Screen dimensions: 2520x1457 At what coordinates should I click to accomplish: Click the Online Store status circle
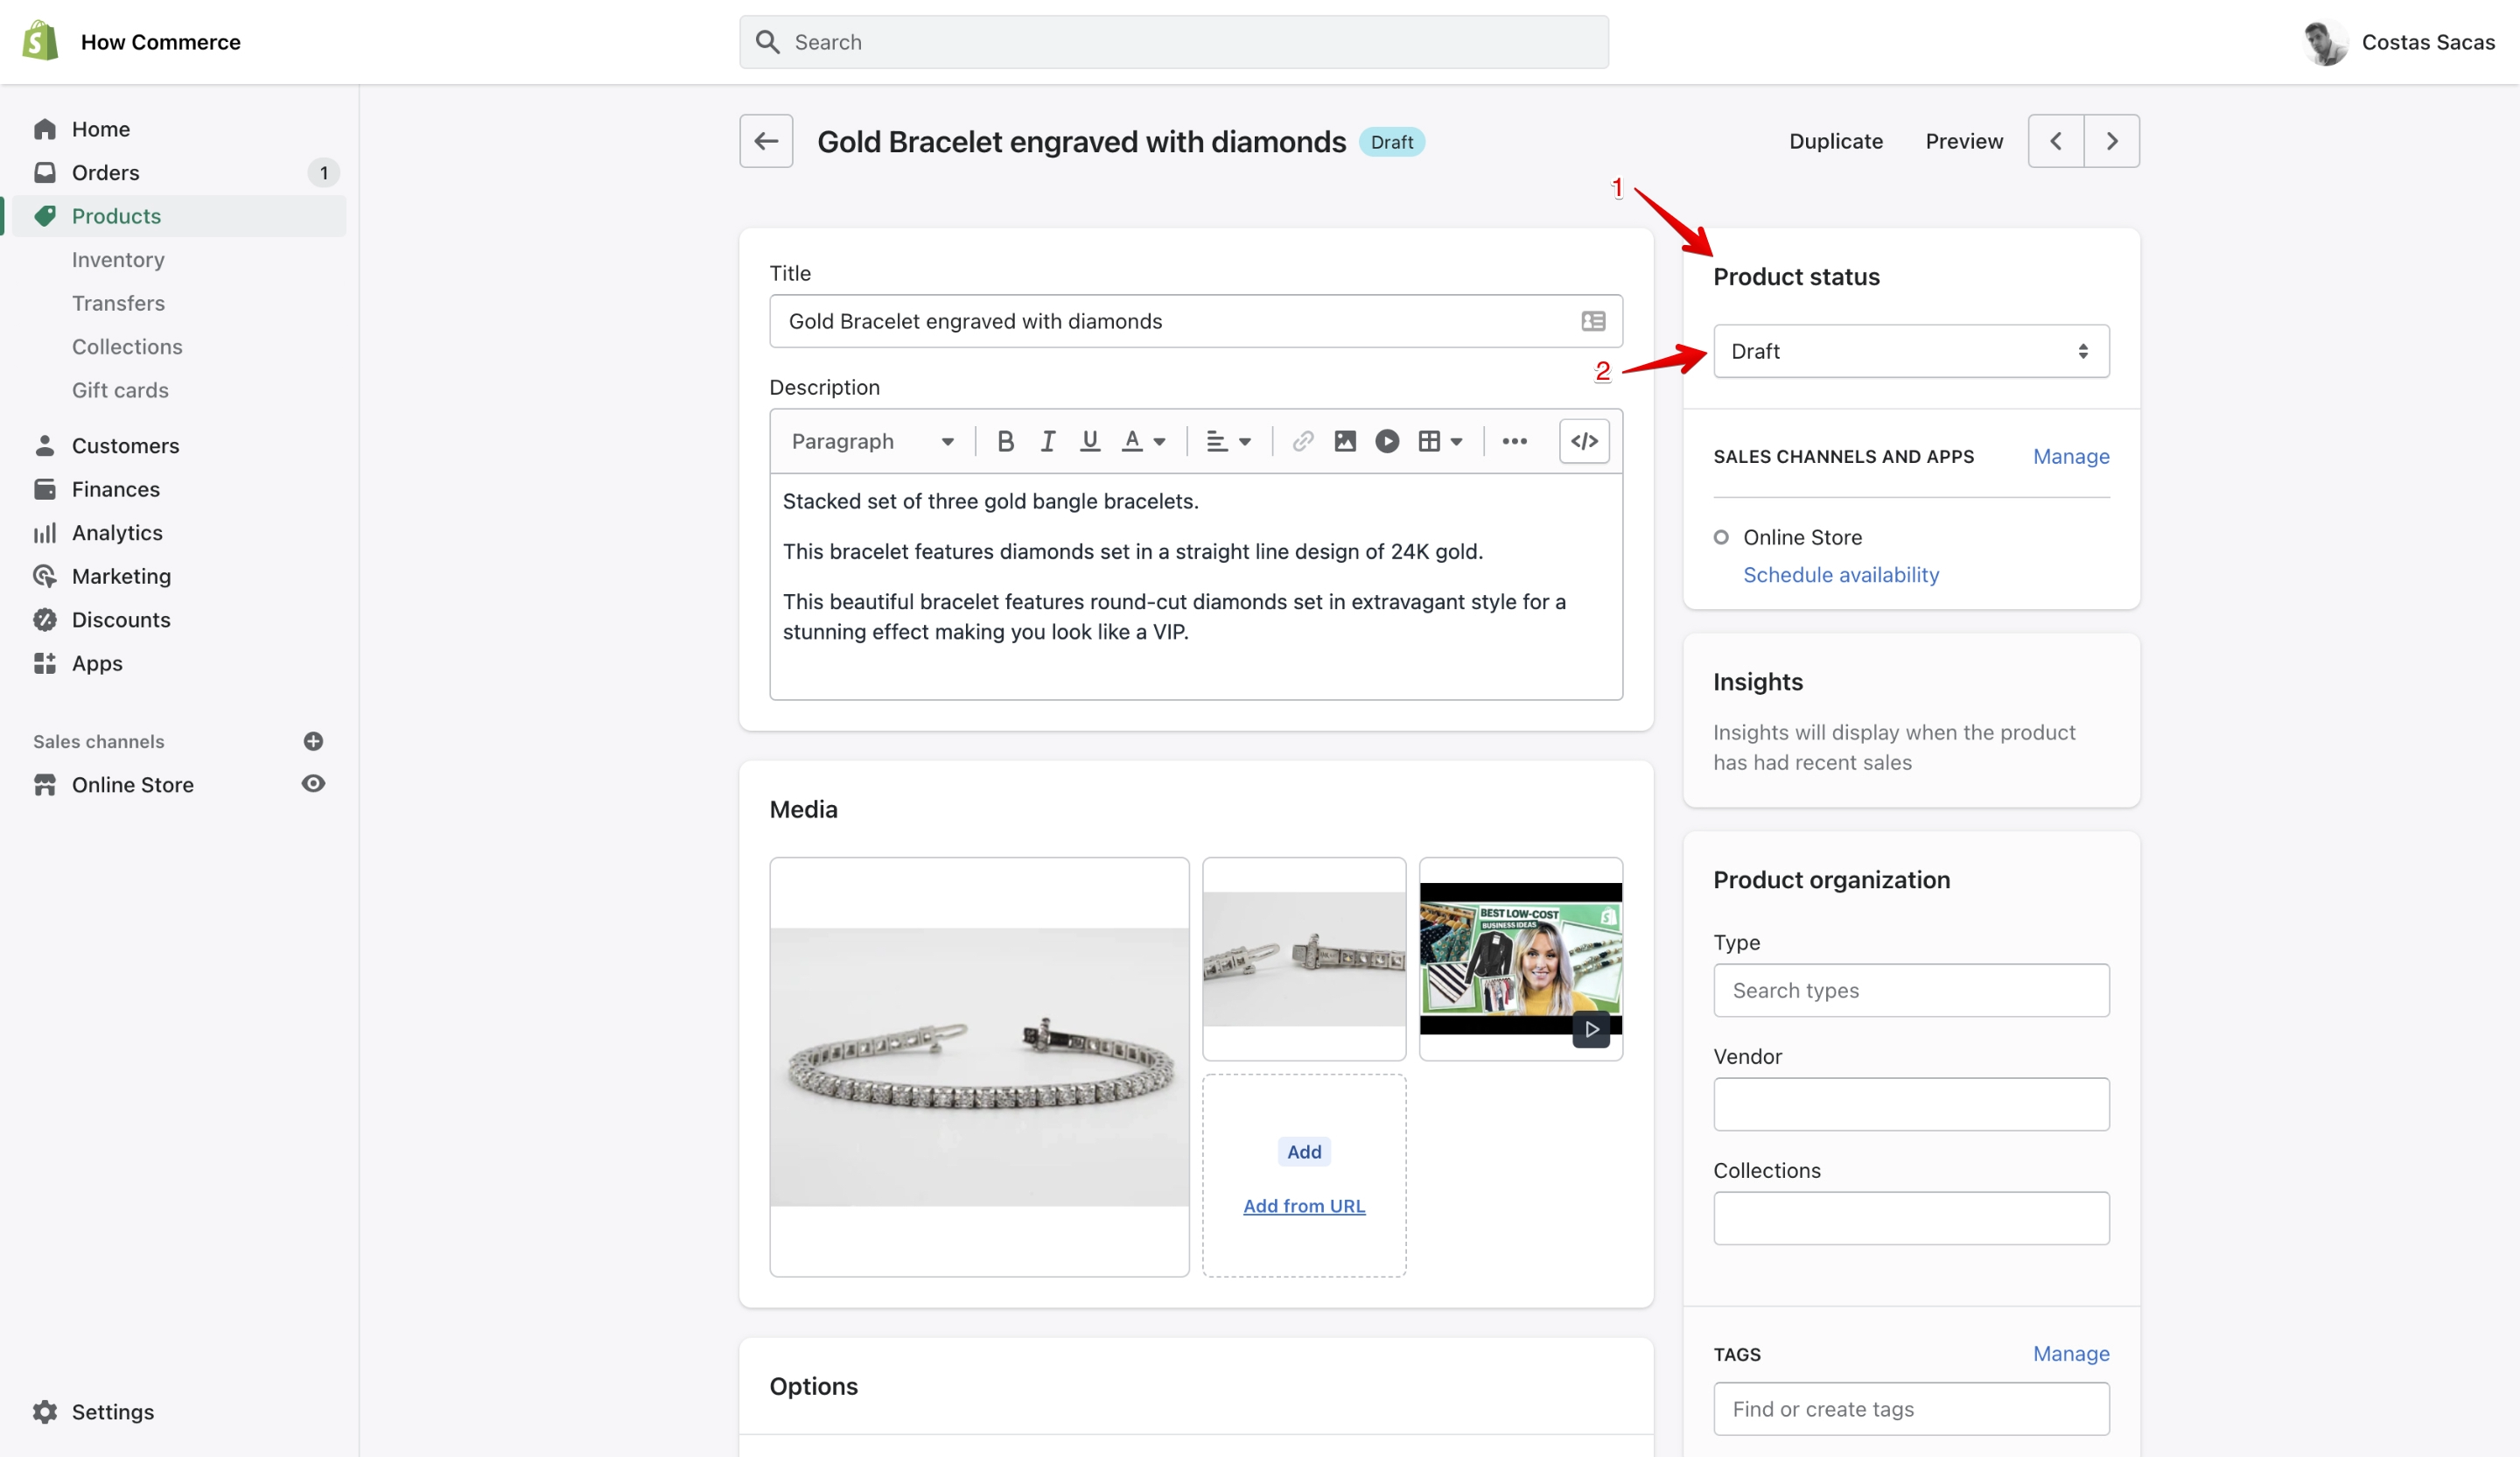click(1720, 537)
